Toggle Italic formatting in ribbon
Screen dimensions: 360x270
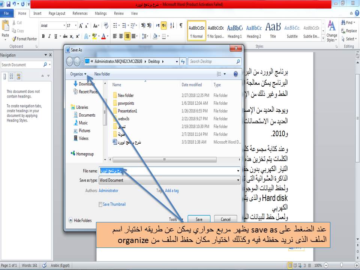pyautogui.click(x=49, y=36)
